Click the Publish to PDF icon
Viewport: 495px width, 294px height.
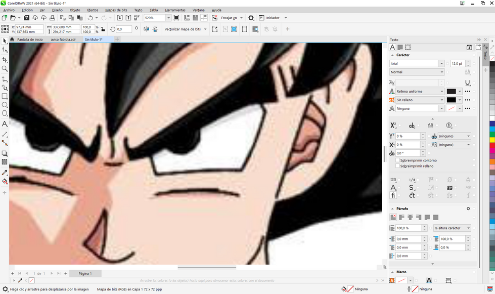137,18
